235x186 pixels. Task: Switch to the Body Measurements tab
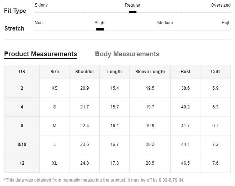pyautogui.click(x=127, y=54)
